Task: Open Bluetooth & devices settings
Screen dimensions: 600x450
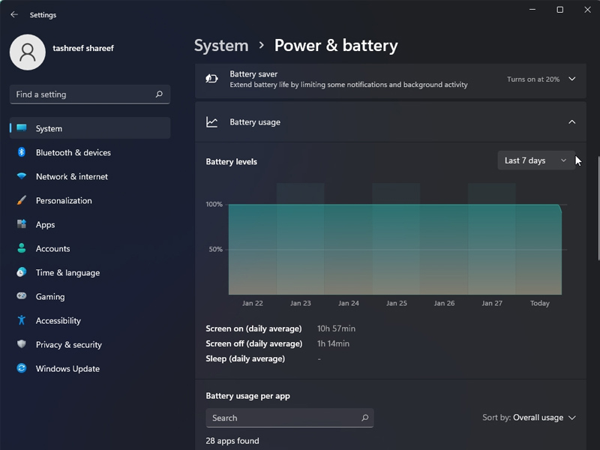Action: coord(90,152)
